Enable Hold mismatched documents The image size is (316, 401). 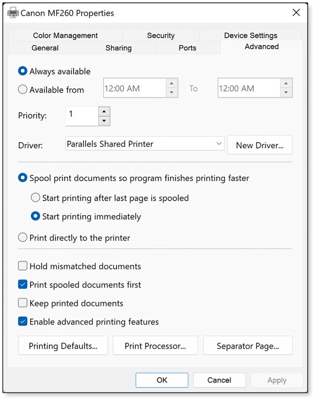point(22,266)
